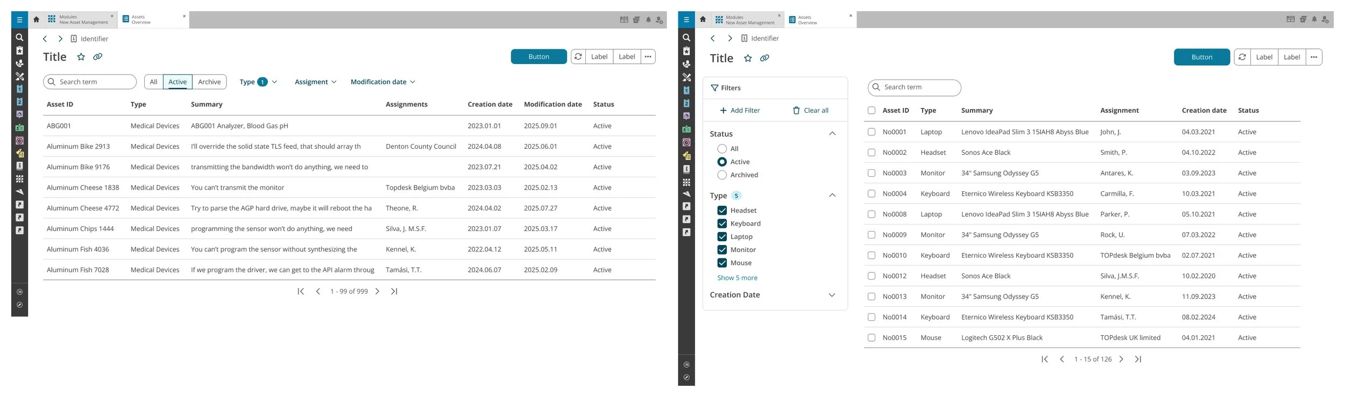The width and height of the screenshot is (1345, 397).
Task: Click Clear all filters button
Action: coord(810,111)
